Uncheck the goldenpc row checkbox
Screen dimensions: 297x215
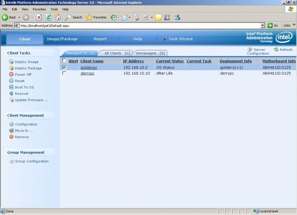pyautogui.click(x=64, y=67)
